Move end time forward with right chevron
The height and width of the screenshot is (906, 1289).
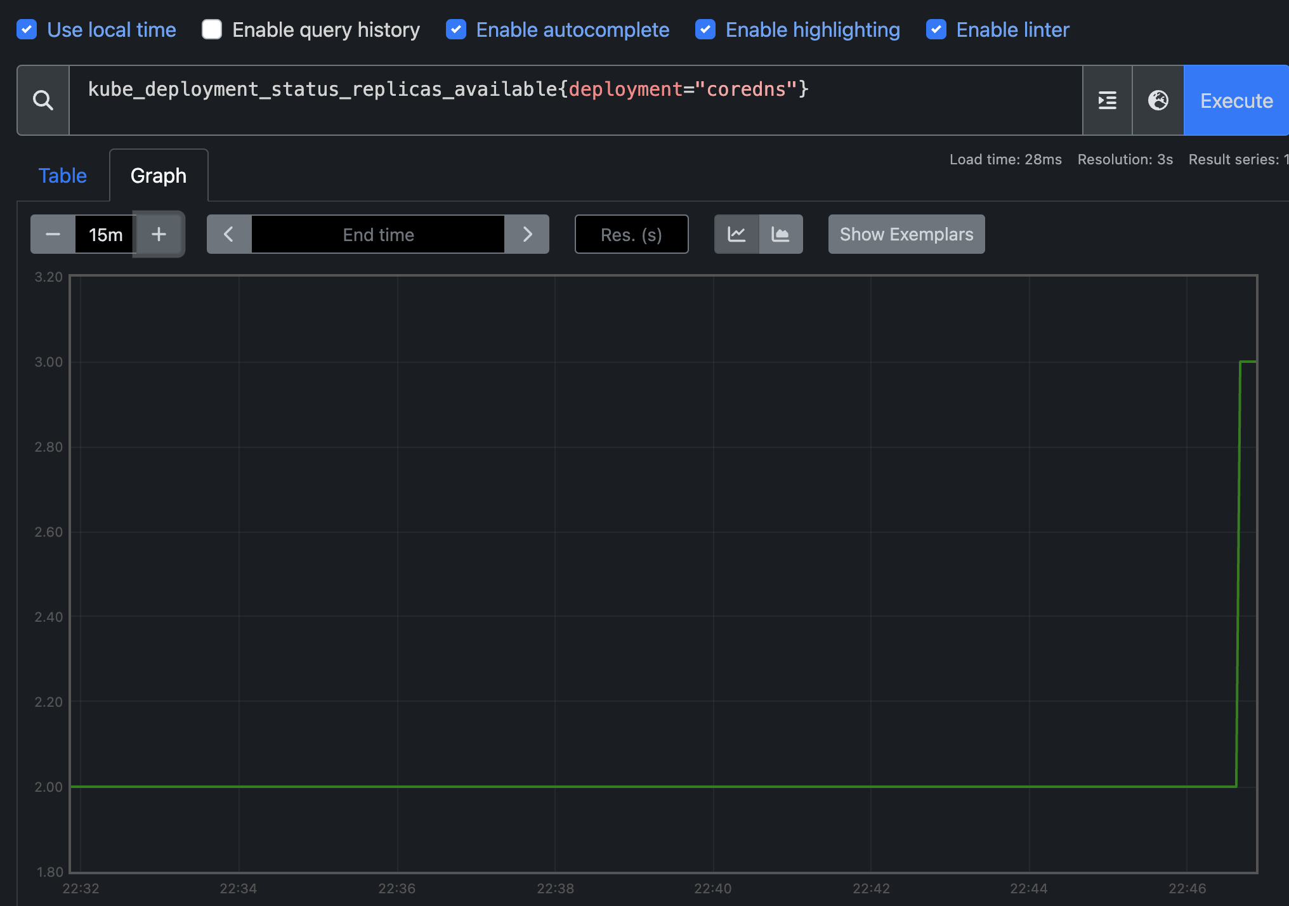coord(527,234)
